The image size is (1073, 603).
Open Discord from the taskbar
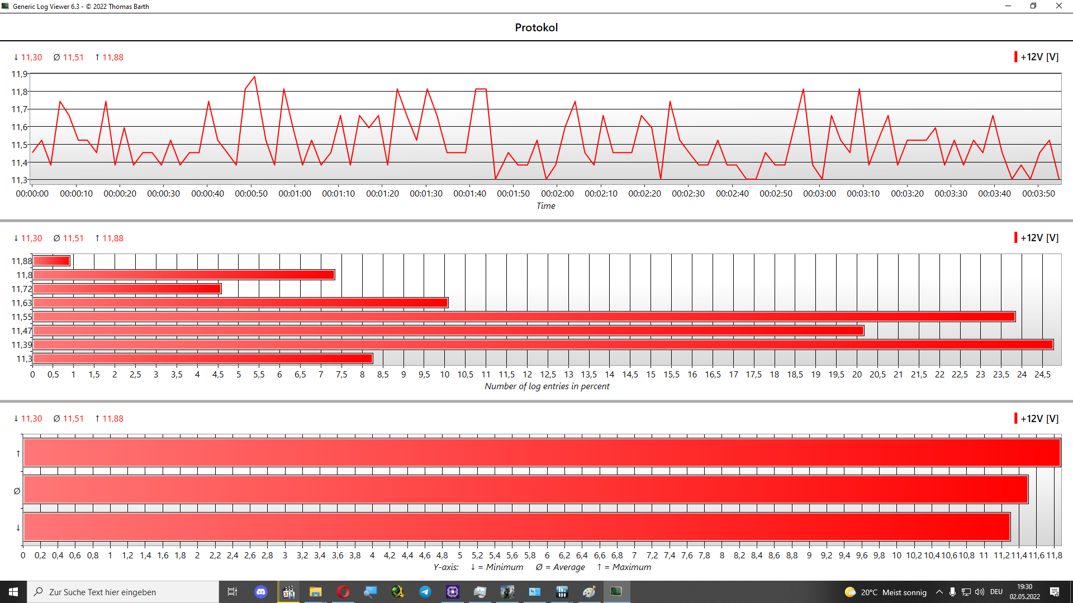(x=261, y=592)
